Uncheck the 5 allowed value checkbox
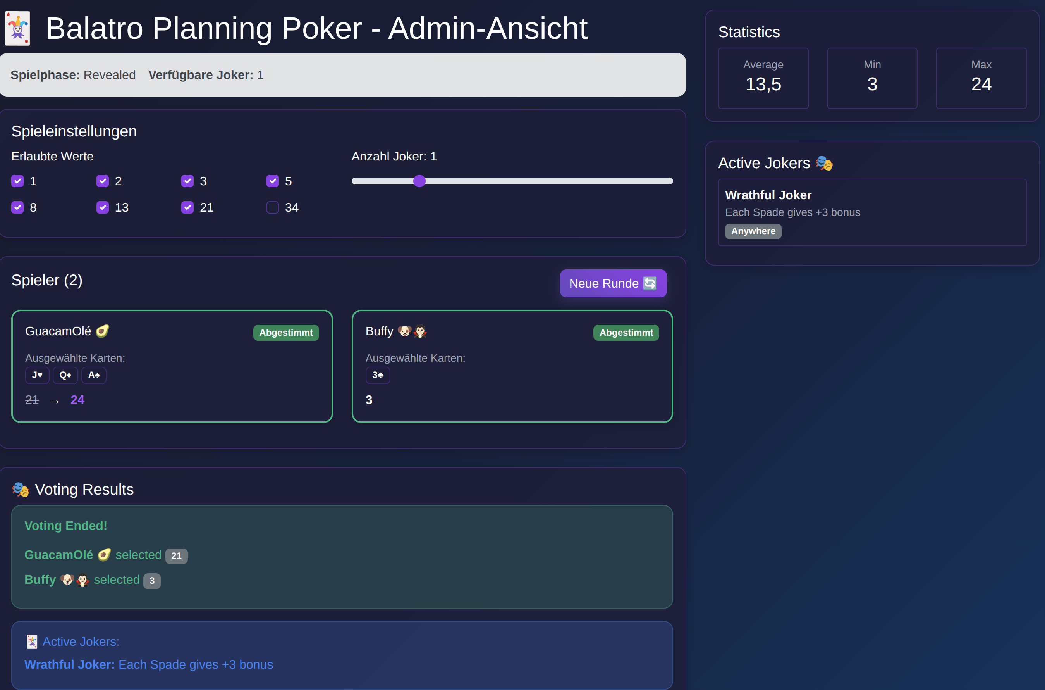 (273, 181)
